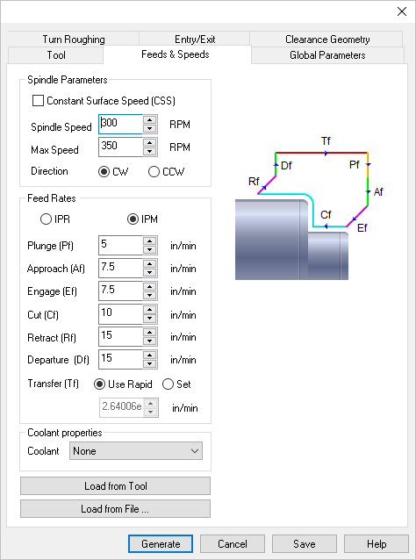
Task: Close the dialog with X button
Action: click(402, 11)
